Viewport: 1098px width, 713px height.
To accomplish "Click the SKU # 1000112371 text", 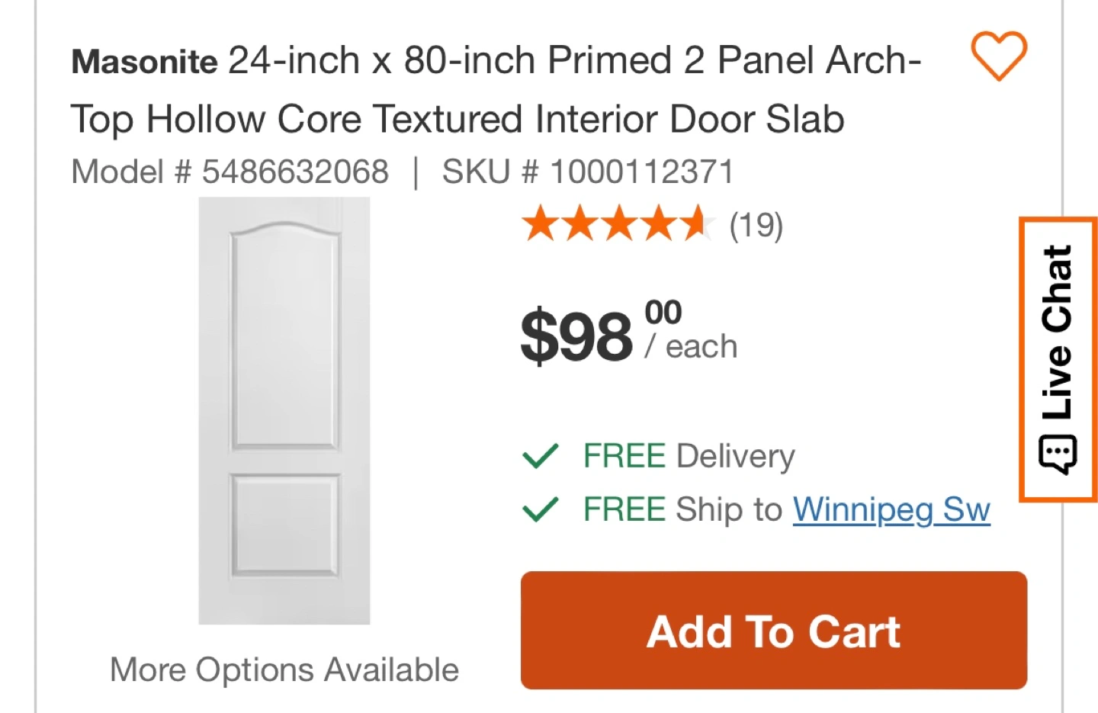I will point(587,172).
